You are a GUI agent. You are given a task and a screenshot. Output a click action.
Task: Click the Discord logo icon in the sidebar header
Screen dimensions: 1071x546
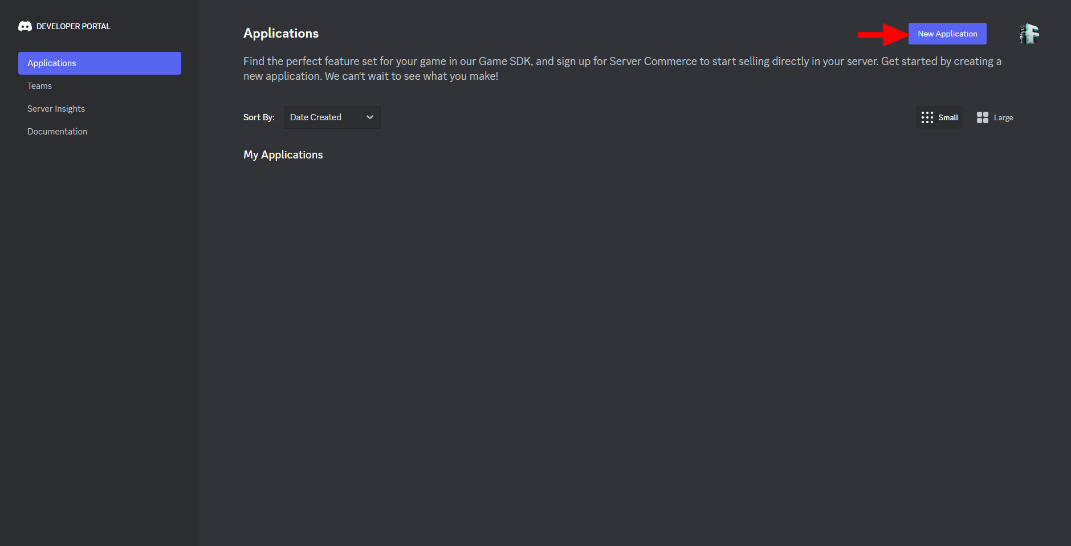point(24,26)
